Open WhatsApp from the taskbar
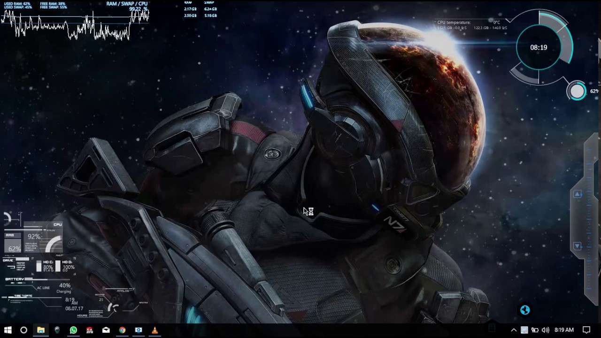601x338 pixels. (73, 330)
